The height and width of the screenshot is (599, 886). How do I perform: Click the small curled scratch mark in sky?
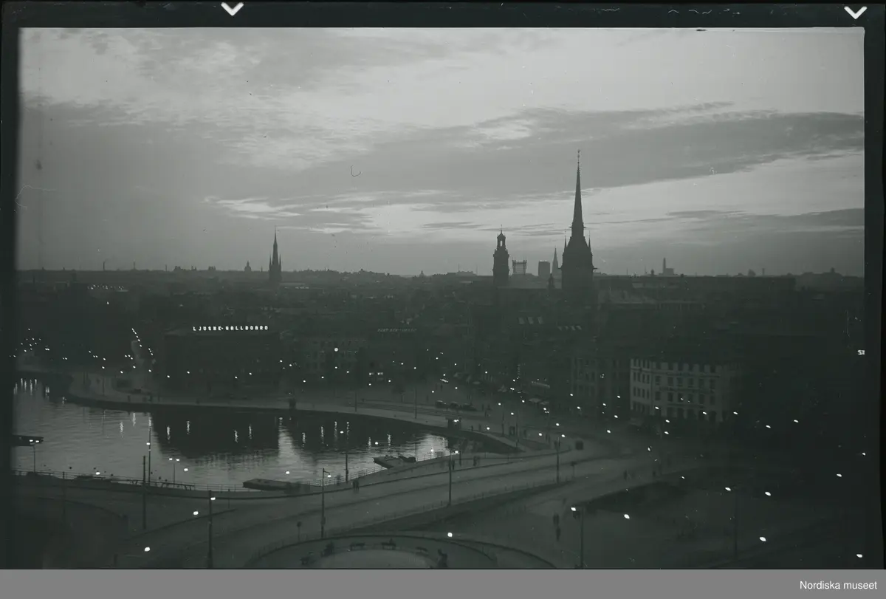[355, 171]
